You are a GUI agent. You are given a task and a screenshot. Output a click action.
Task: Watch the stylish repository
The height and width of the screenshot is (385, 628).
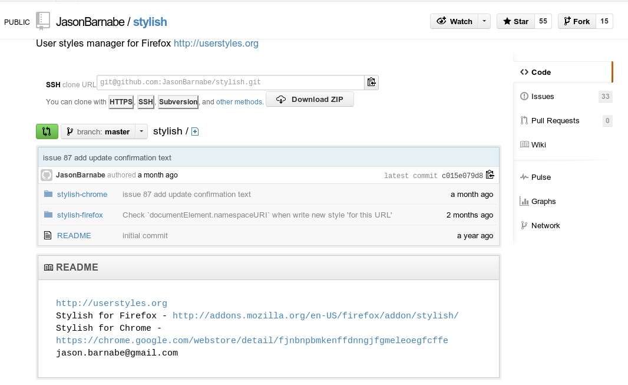[x=454, y=21]
